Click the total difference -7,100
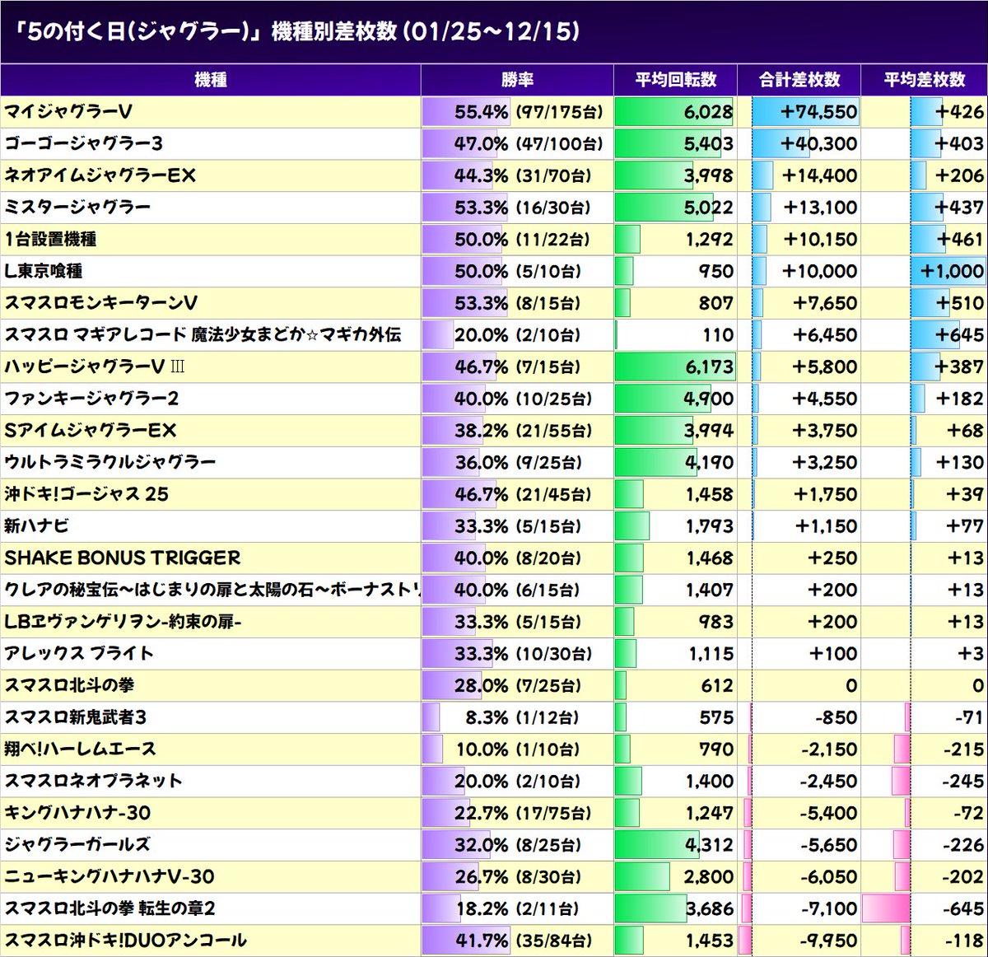988x957 pixels. click(x=828, y=908)
